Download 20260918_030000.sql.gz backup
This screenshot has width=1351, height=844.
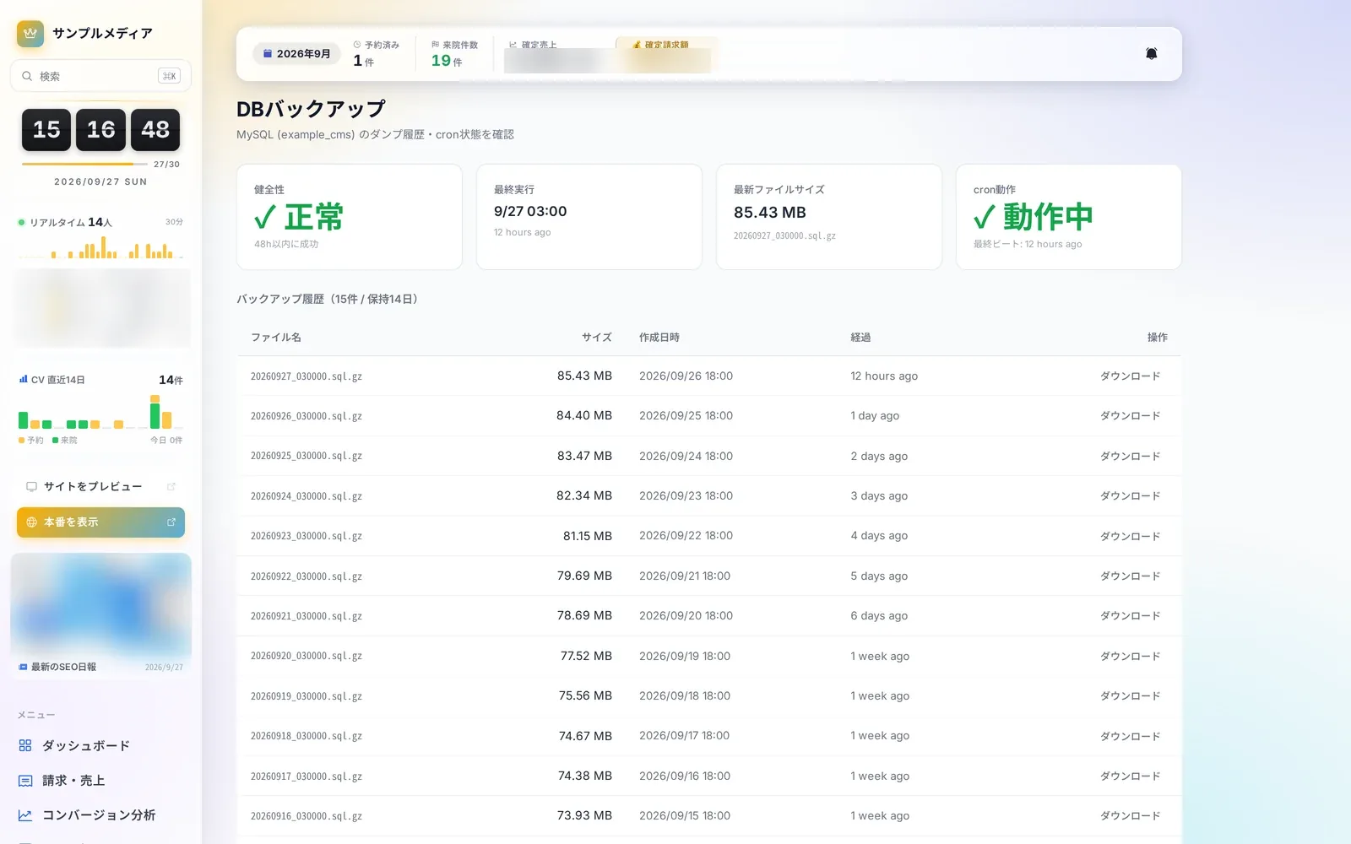[x=1130, y=736]
